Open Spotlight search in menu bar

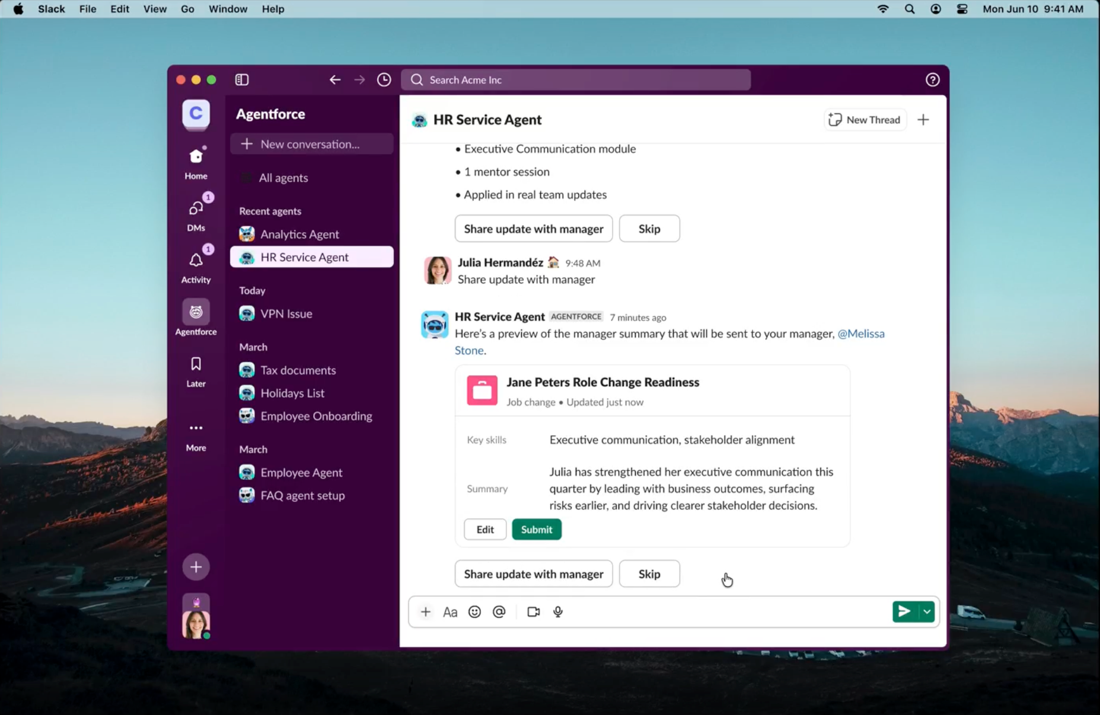click(910, 9)
